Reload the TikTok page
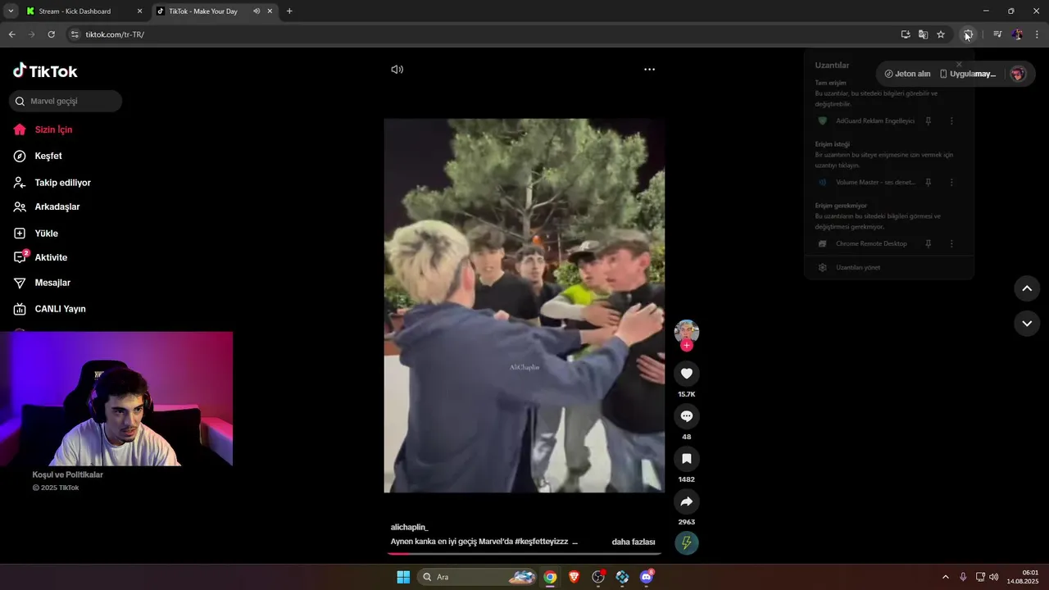 coord(51,34)
